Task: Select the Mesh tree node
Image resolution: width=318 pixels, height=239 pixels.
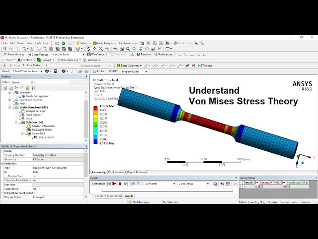Action: pyautogui.click(x=22, y=104)
